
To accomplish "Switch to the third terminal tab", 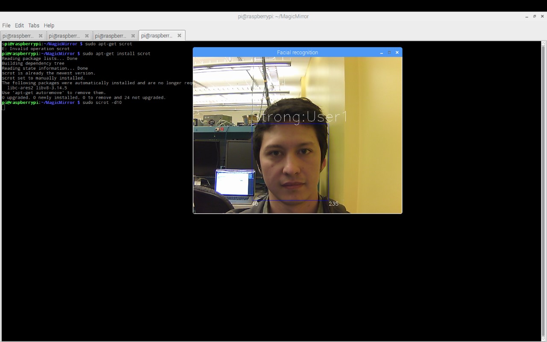I will (x=110, y=36).
